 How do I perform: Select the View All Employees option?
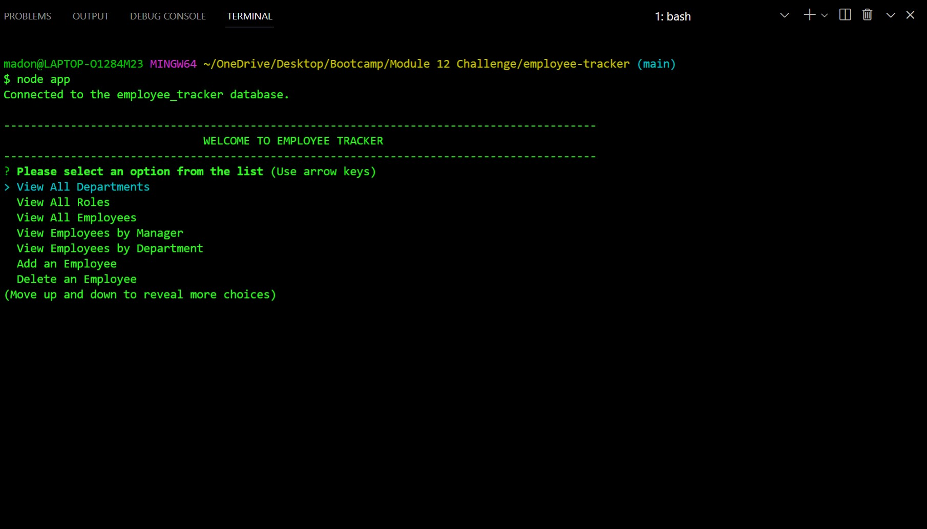pos(76,217)
